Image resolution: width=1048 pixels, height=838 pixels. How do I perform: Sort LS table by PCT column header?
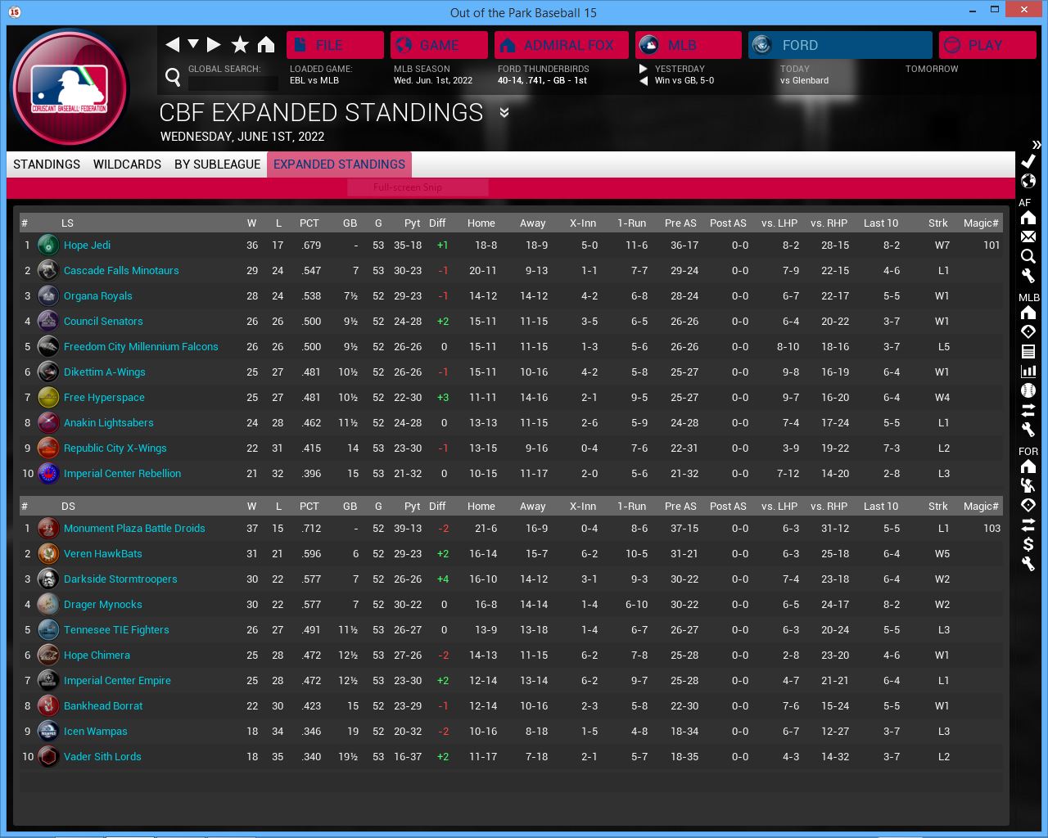tap(309, 223)
